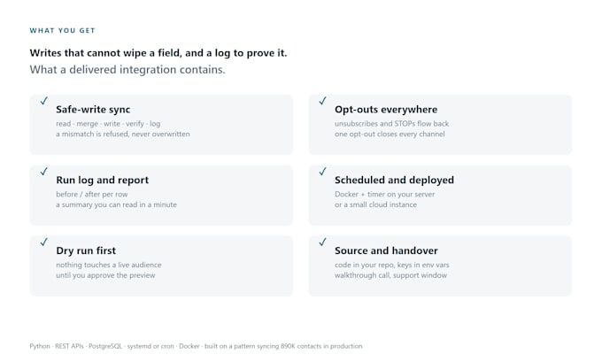Image resolution: width=602 pixels, height=362 pixels.
Task: Select the Dry run first heading
Action: pyautogui.click(x=86, y=250)
